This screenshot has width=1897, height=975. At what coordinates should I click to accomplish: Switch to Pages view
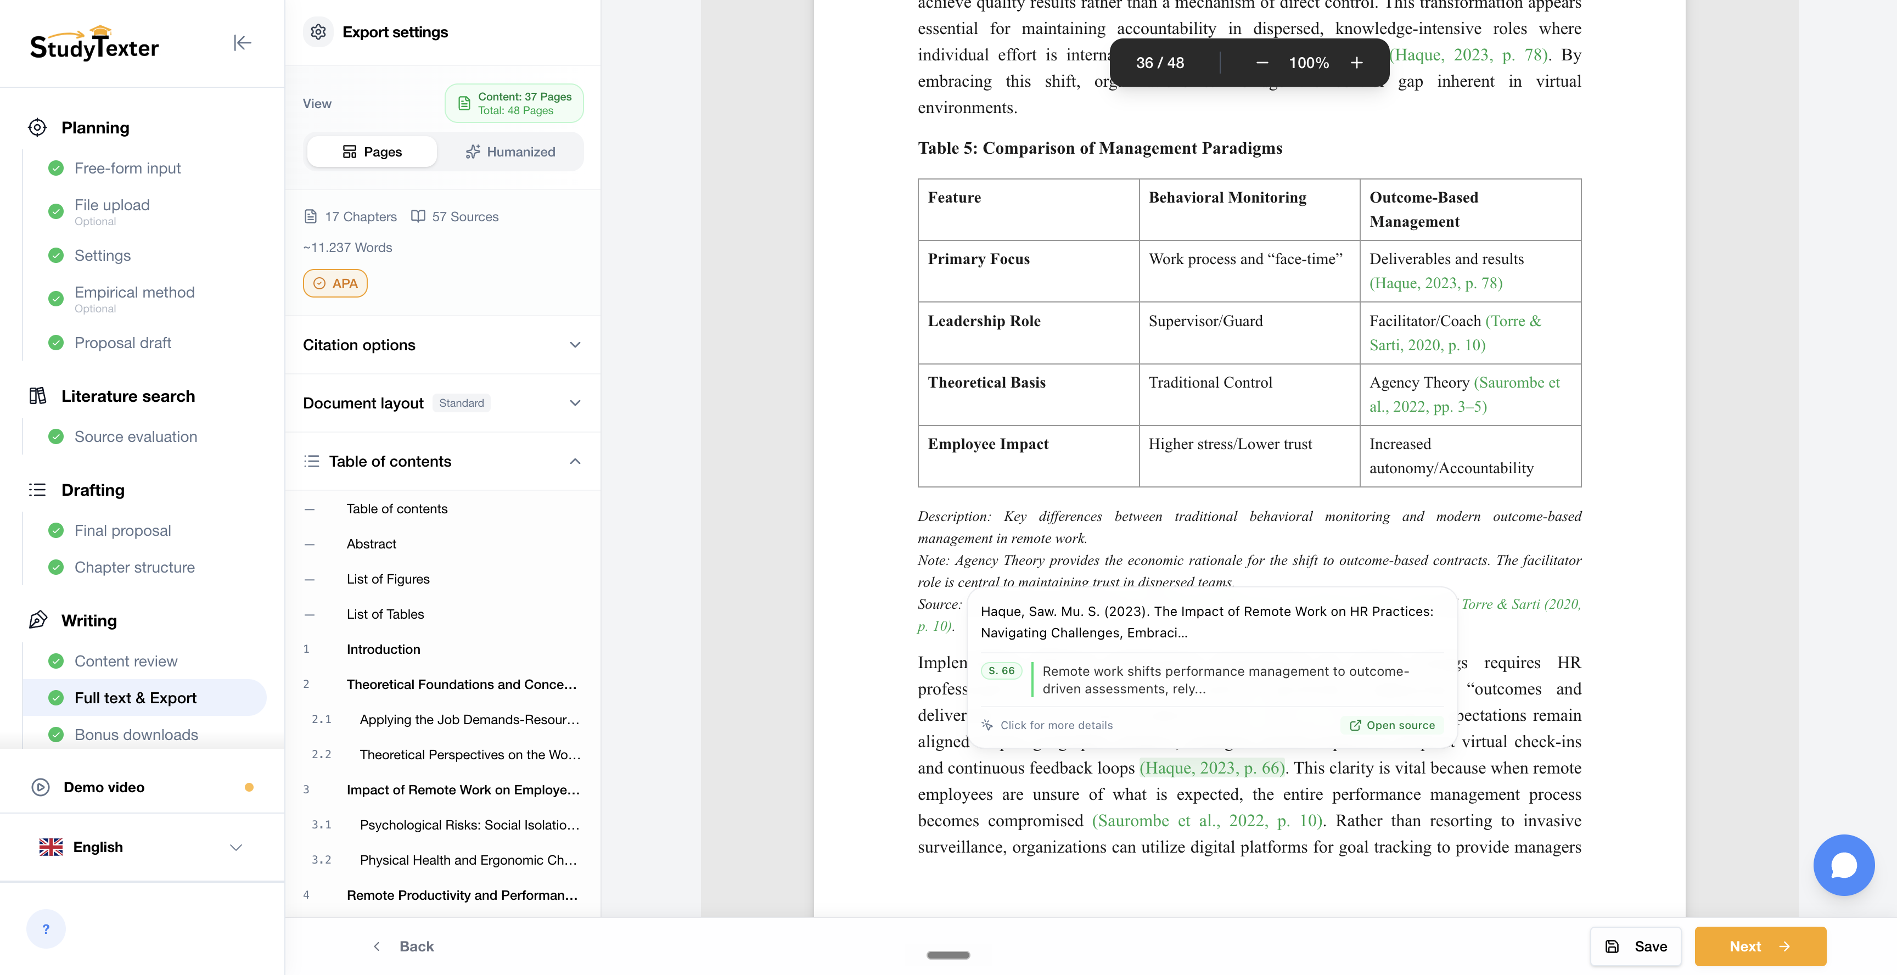pos(372,152)
